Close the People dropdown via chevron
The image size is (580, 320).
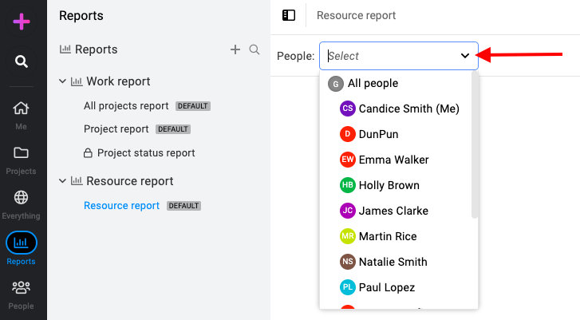[465, 56]
